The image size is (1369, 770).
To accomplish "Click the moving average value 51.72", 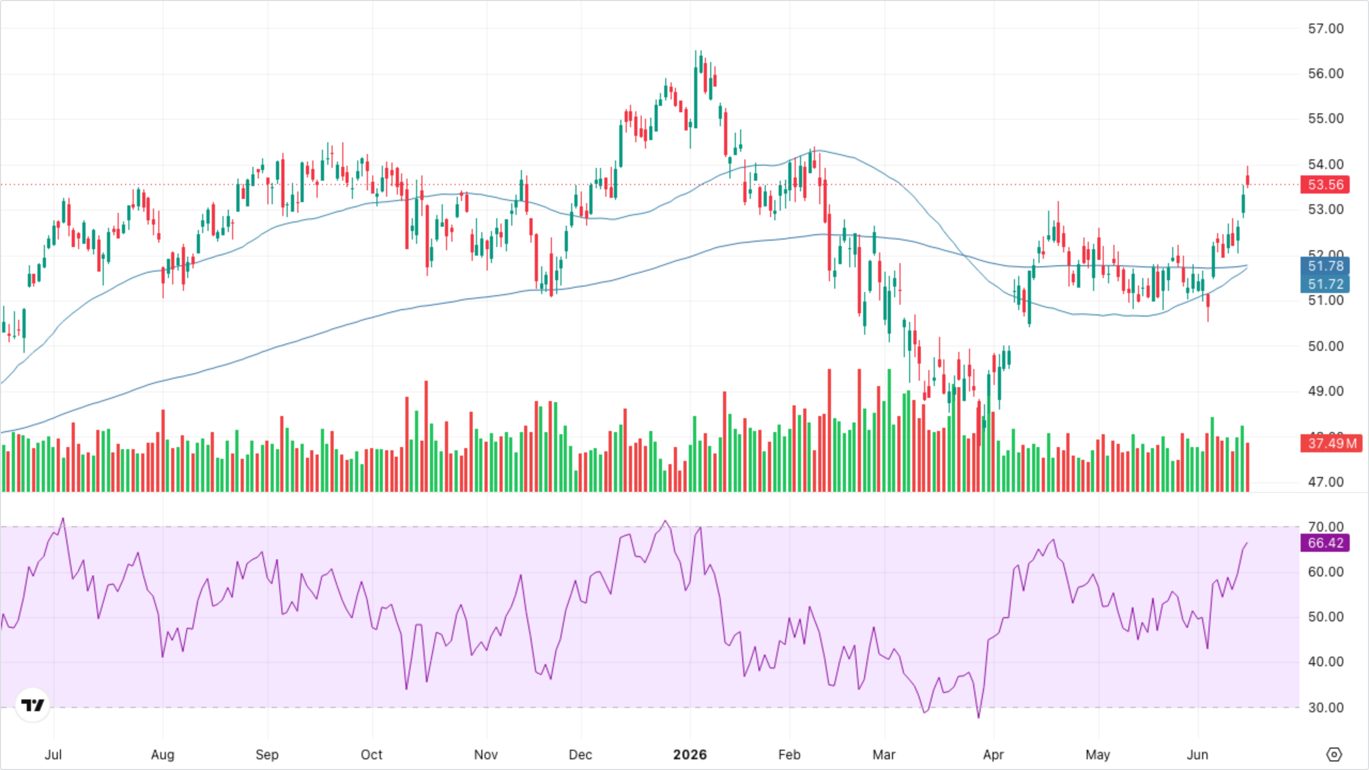I will click(x=1325, y=284).
